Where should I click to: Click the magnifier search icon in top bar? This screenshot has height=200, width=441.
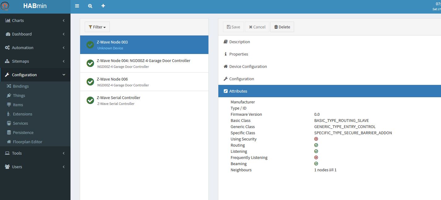coord(90,6)
